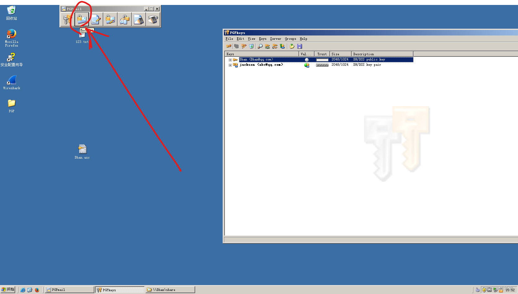This screenshot has height=294, width=518.
Task: Open the Groups menu in PGPkeys
Action: point(290,39)
